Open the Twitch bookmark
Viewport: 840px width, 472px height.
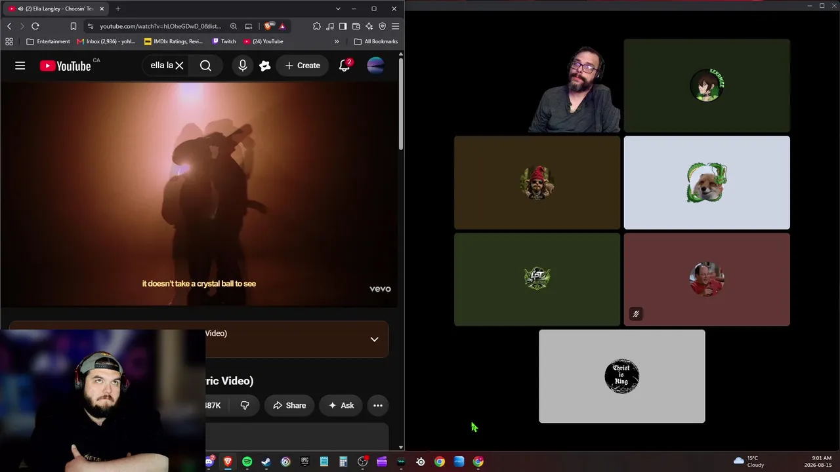(x=224, y=41)
